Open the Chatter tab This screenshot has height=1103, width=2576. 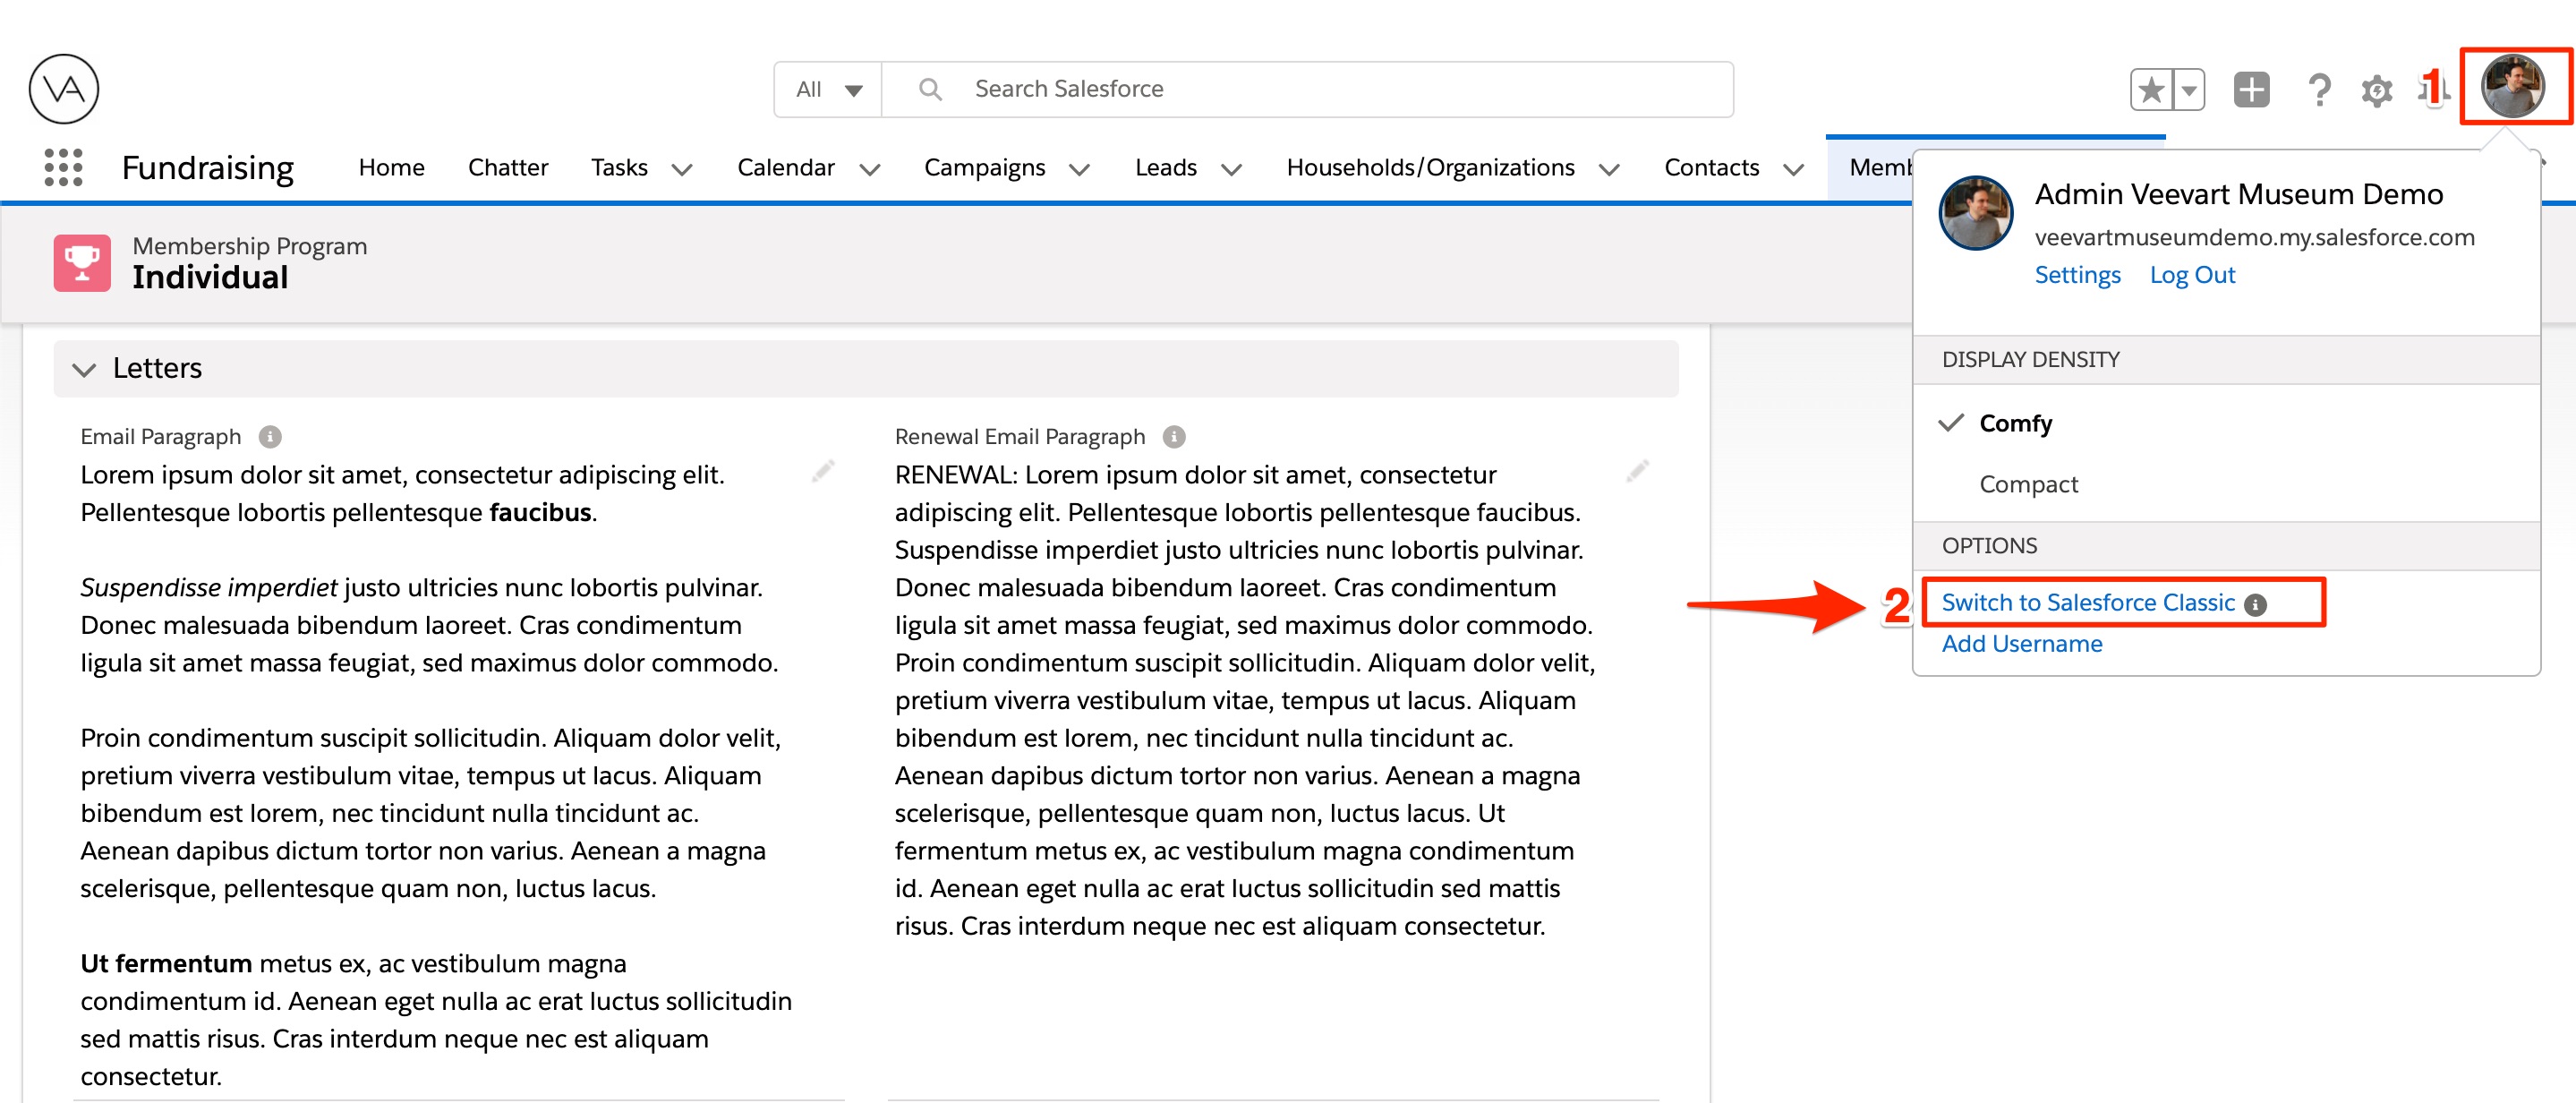tap(507, 168)
